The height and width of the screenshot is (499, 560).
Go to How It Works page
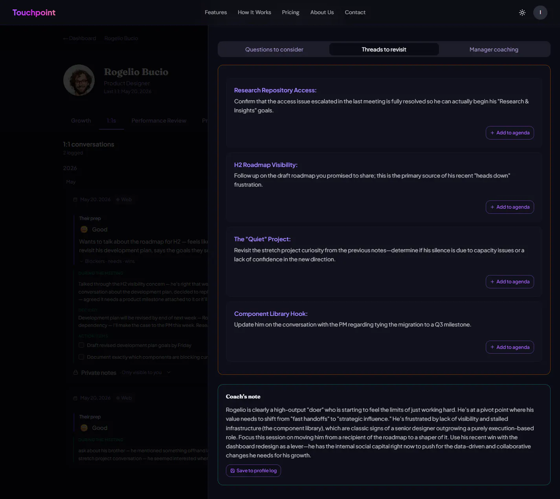click(254, 13)
